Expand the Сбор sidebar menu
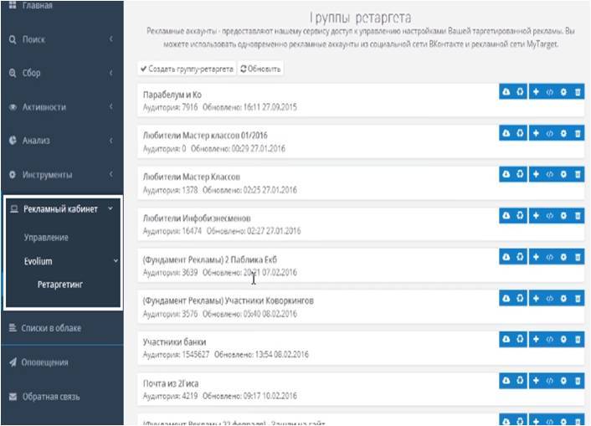This screenshot has height=426, width=591. coord(111,73)
